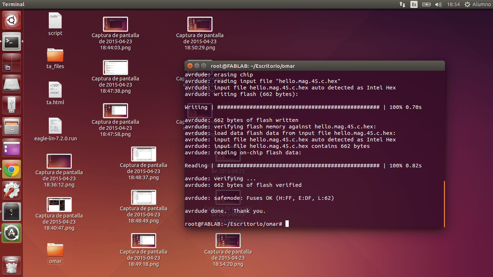Open the Trash in the launcher
Viewport: 493px width, 277px height.
click(x=12, y=265)
